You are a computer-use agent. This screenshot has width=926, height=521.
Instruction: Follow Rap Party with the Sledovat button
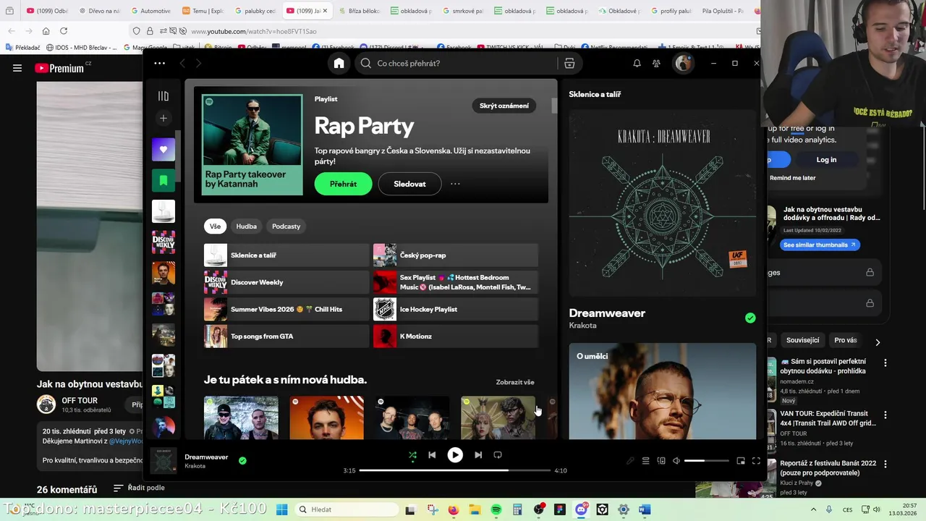coord(409,184)
